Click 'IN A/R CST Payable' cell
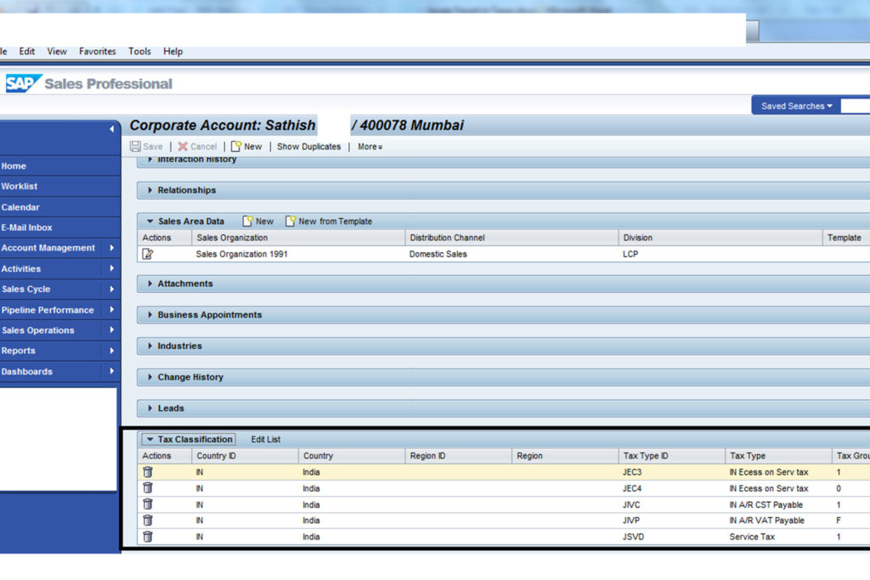 pyautogui.click(x=765, y=504)
